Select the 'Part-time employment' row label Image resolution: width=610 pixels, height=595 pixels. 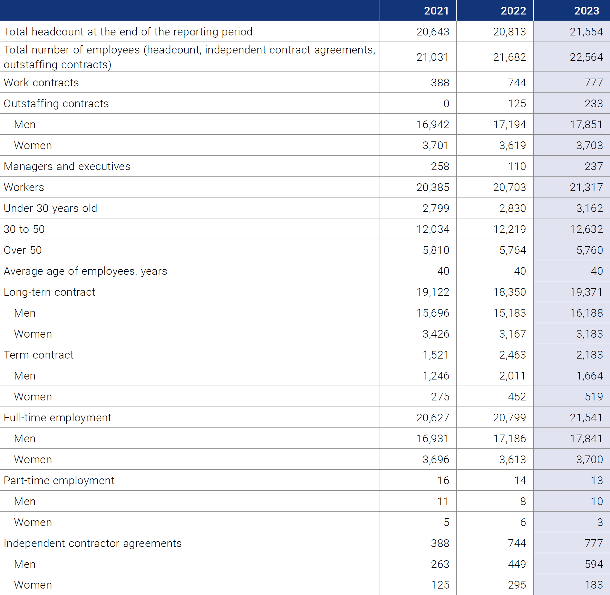pos(59,480)
